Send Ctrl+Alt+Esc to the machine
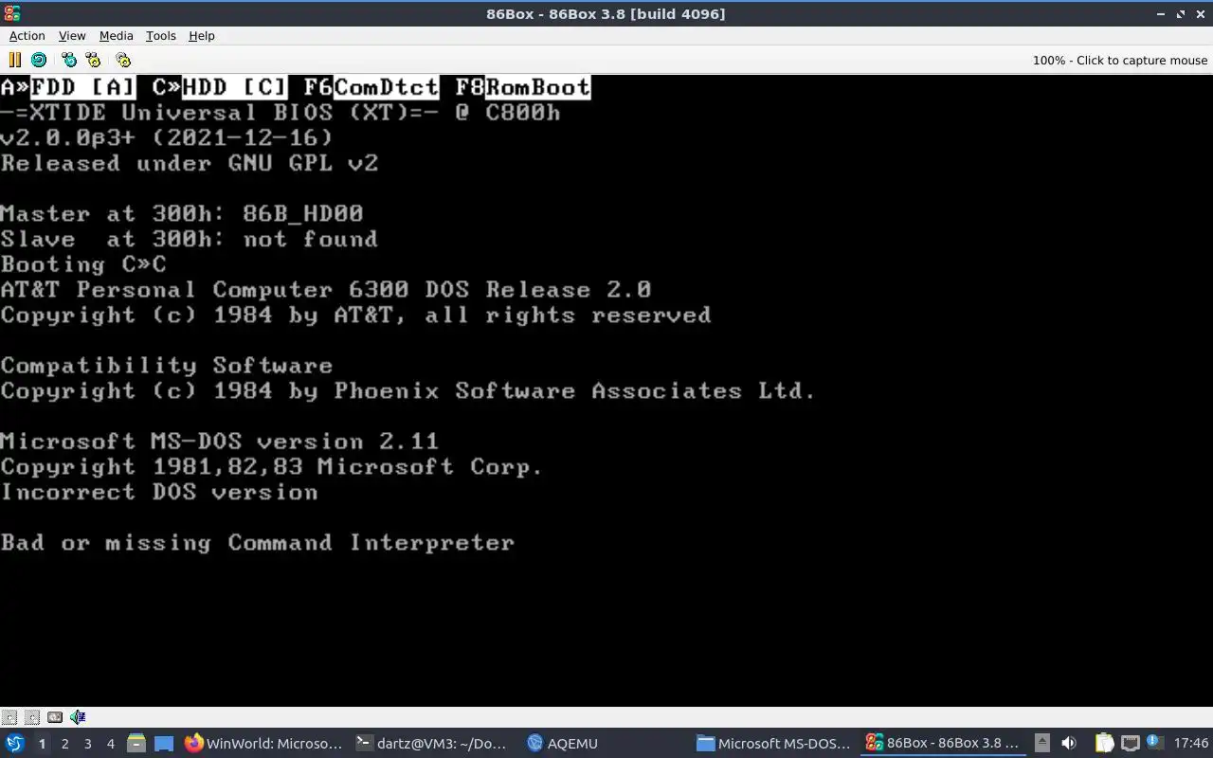This screenshot has height=758, width=1213. [x=93, y=60]
